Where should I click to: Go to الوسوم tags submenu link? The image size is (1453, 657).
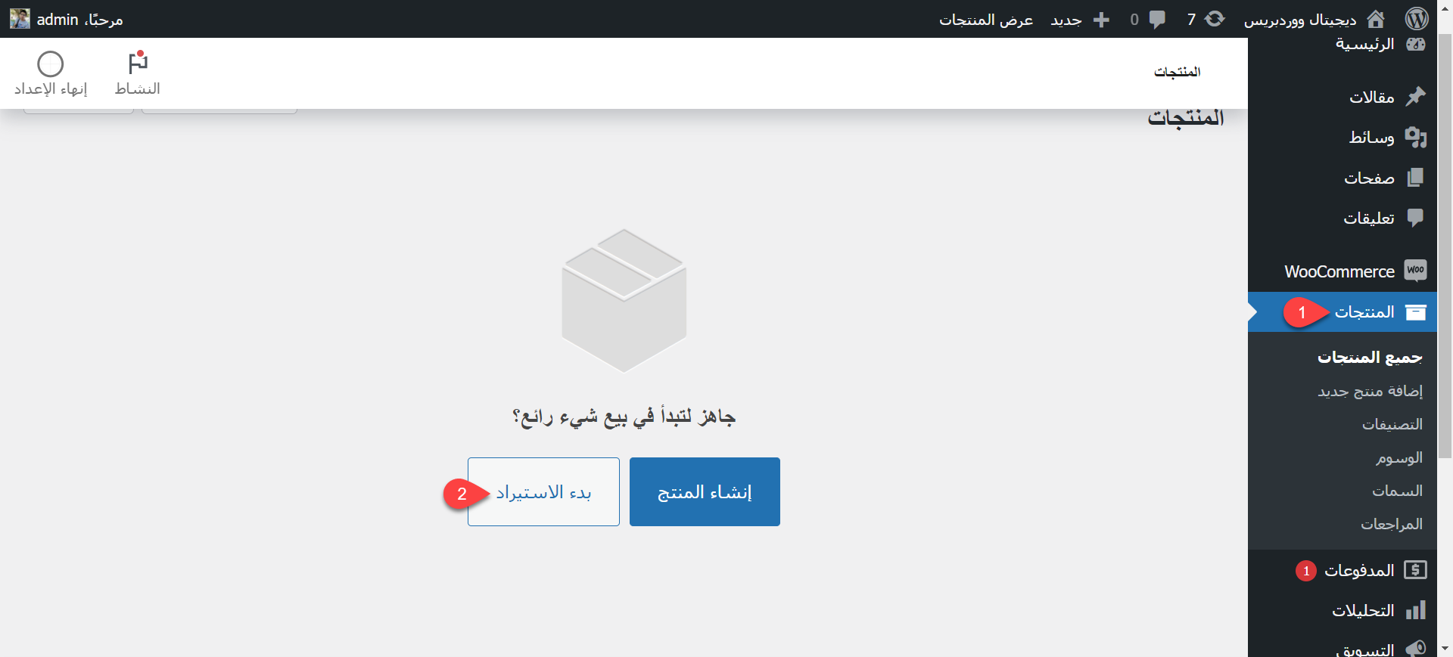point(1399,457)
